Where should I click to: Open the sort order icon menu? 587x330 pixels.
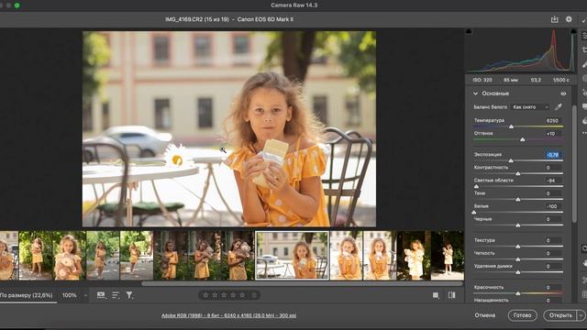(x=116, y=295)
